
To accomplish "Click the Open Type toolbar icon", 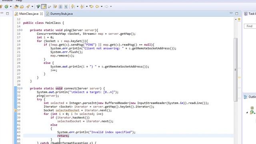I will point(16,6).
